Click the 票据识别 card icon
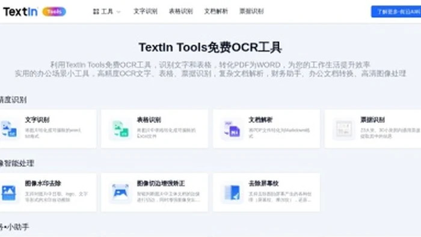The image size is (421, 237). click(x=344, y=129)
